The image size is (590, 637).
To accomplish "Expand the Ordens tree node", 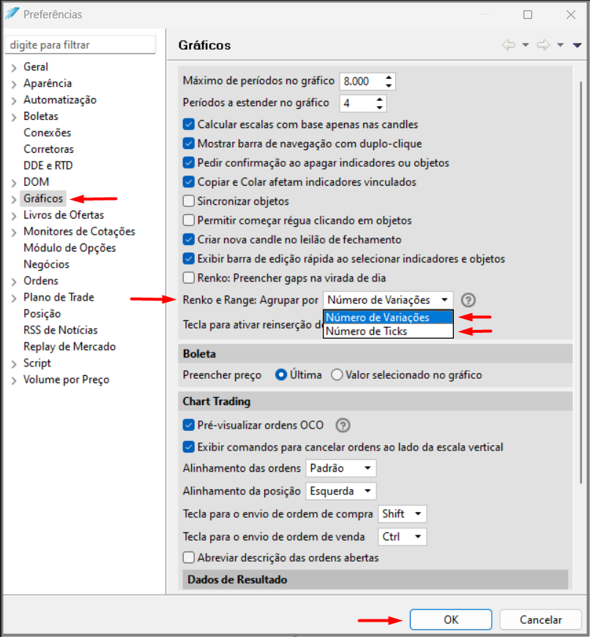I will coord(14,282).
